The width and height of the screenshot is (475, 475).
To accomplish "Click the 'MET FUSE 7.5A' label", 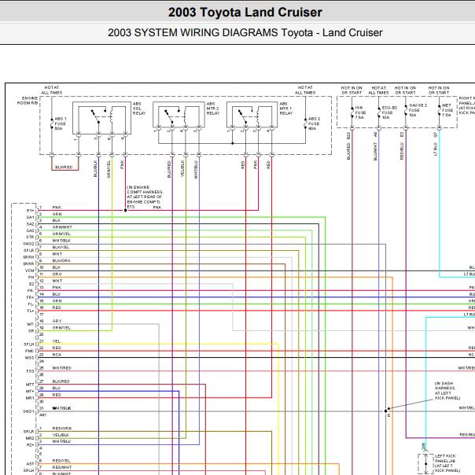I will pyautogui.click(x=447, y=110).
